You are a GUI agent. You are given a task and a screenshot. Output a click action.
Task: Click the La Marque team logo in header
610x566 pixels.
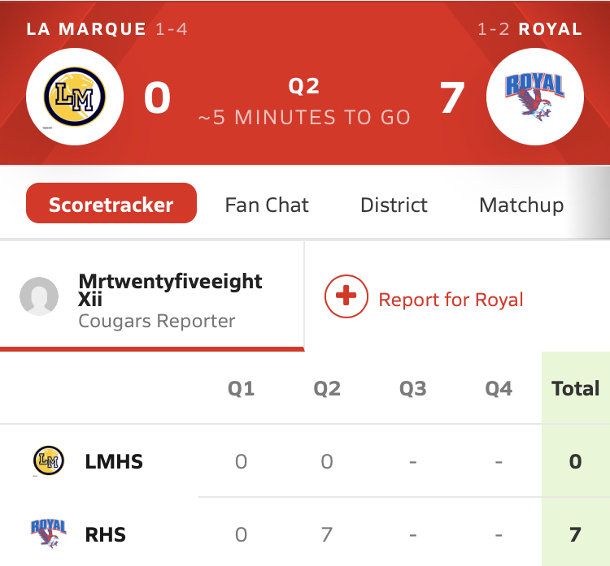(74, 96)
